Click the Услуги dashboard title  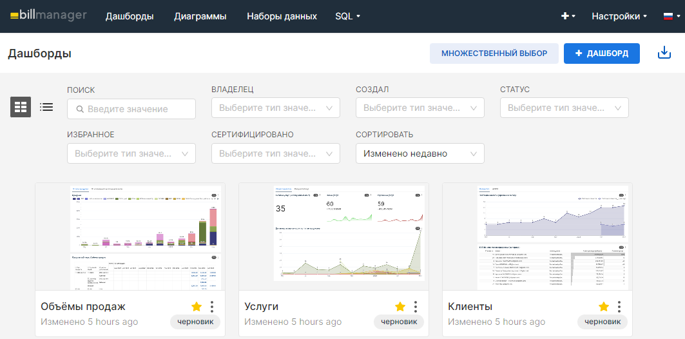261,306
